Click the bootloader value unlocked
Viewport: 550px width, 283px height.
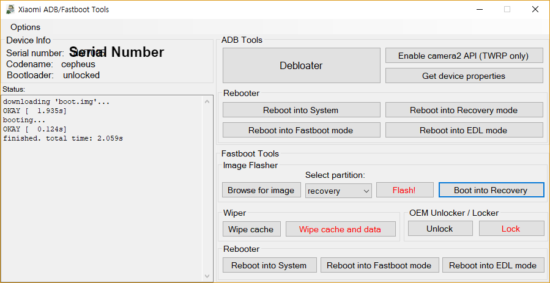(x=81, y=75)
